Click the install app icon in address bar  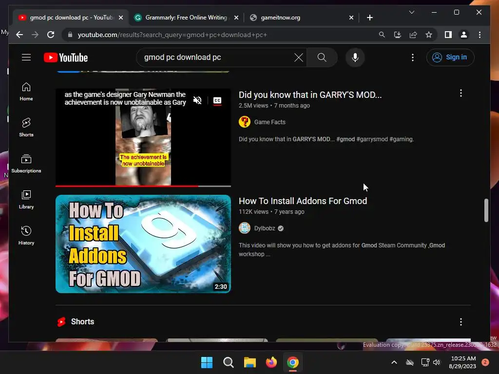pos(398,35)
